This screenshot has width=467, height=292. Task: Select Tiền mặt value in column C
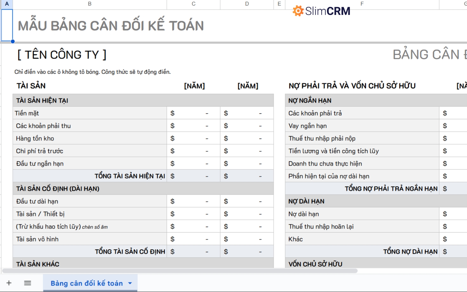pos(193,113)
